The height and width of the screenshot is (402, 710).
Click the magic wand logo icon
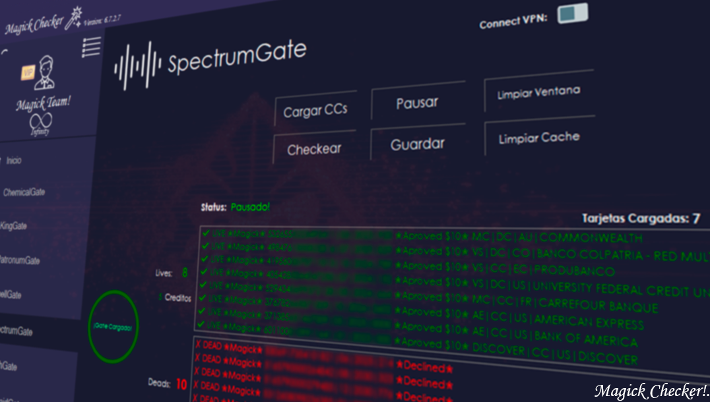[x=75, y=17]
